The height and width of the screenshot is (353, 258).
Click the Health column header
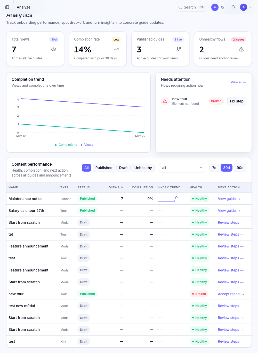[x=196, y=187]
